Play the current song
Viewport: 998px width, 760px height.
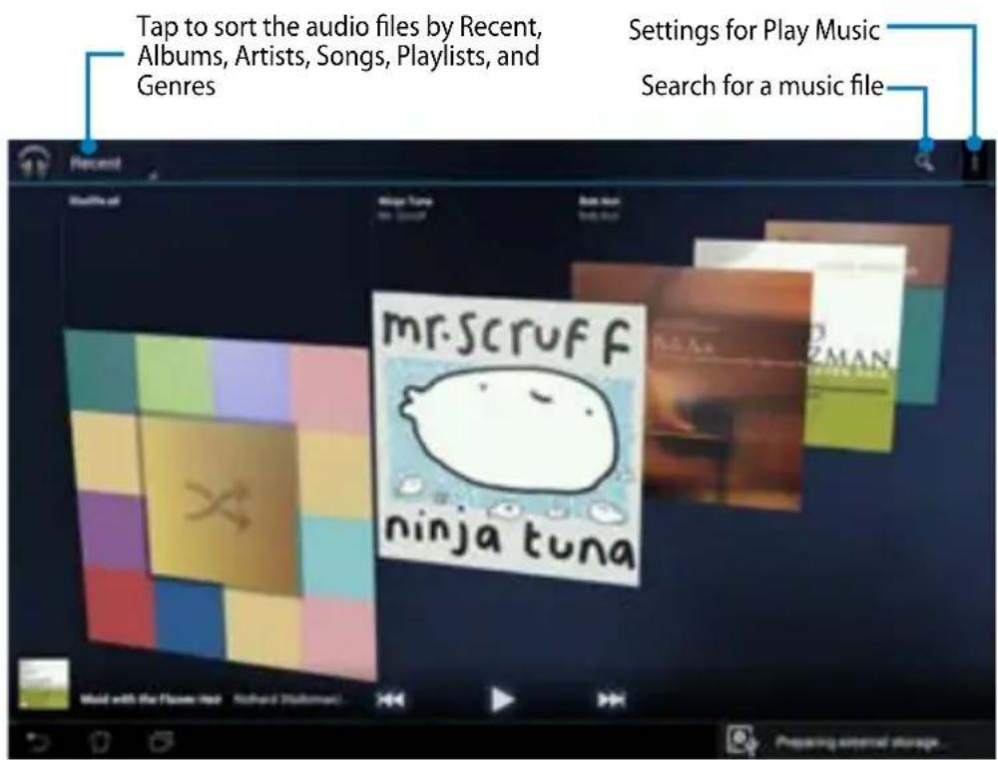[x=502, y=699]
